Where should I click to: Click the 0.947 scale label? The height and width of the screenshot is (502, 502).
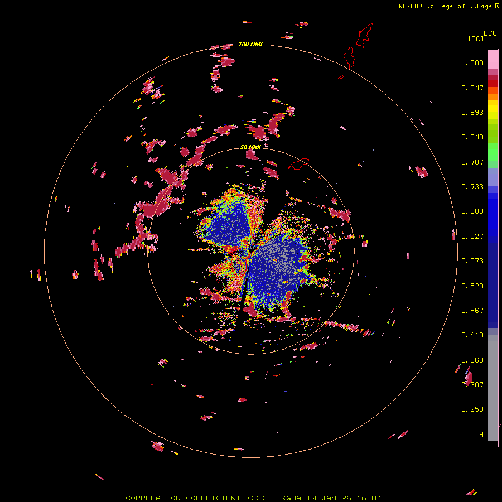472,88
